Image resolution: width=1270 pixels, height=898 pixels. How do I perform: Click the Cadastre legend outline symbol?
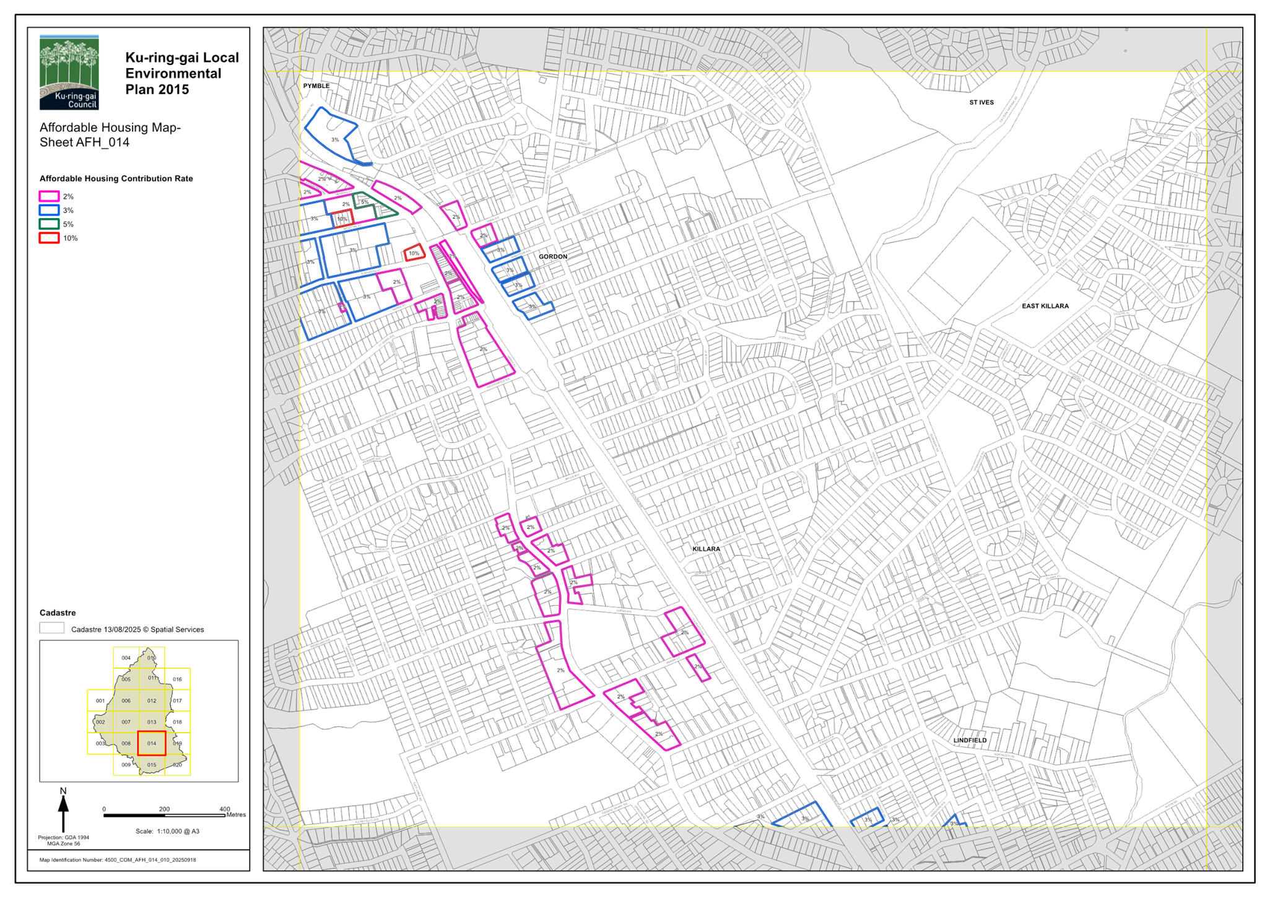point(52,629)
